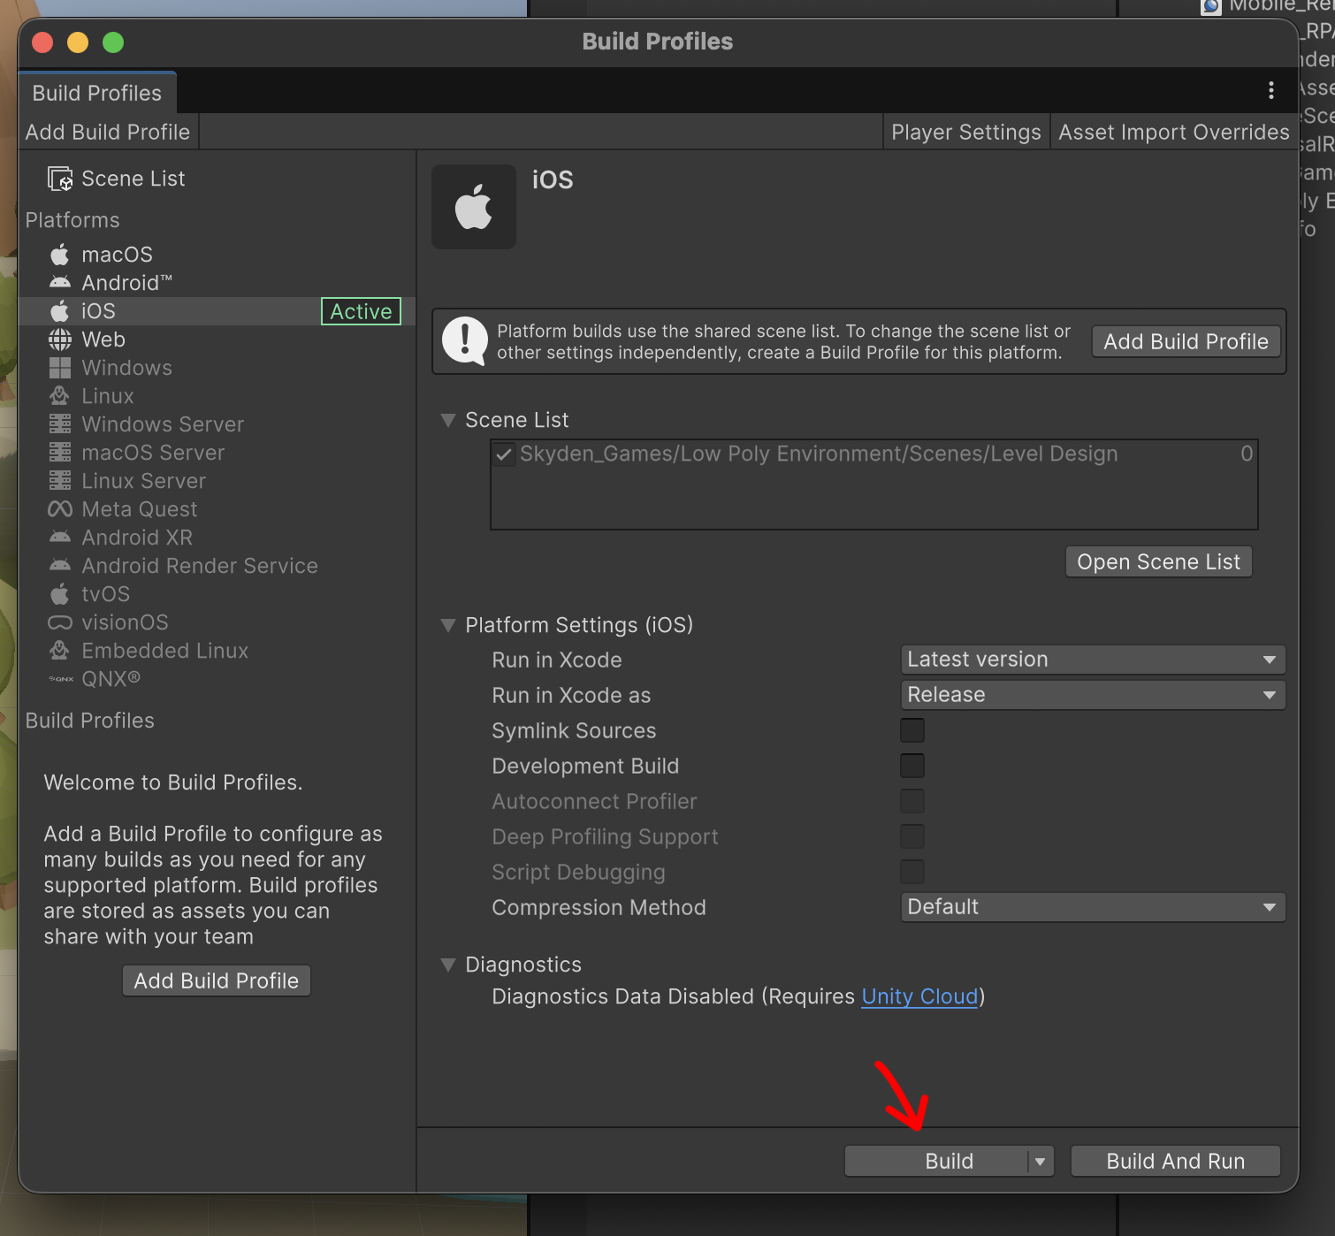Click the Android XR platform icon
This screenshot has height=1236, width=1335.
pos(60,538)
